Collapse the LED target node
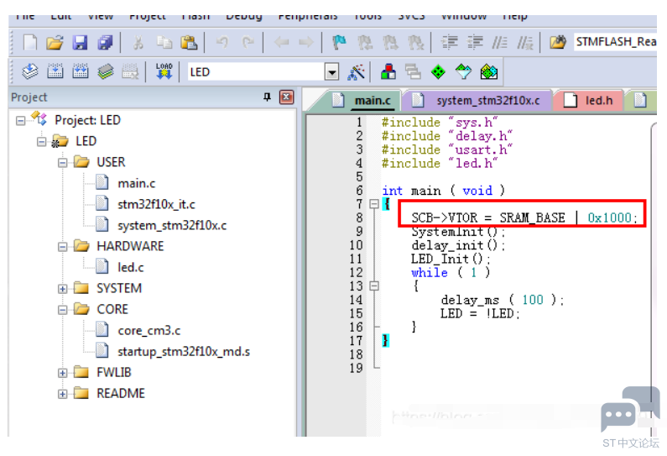The width and height of the screenshot is (667, 456). coord(41,142)
